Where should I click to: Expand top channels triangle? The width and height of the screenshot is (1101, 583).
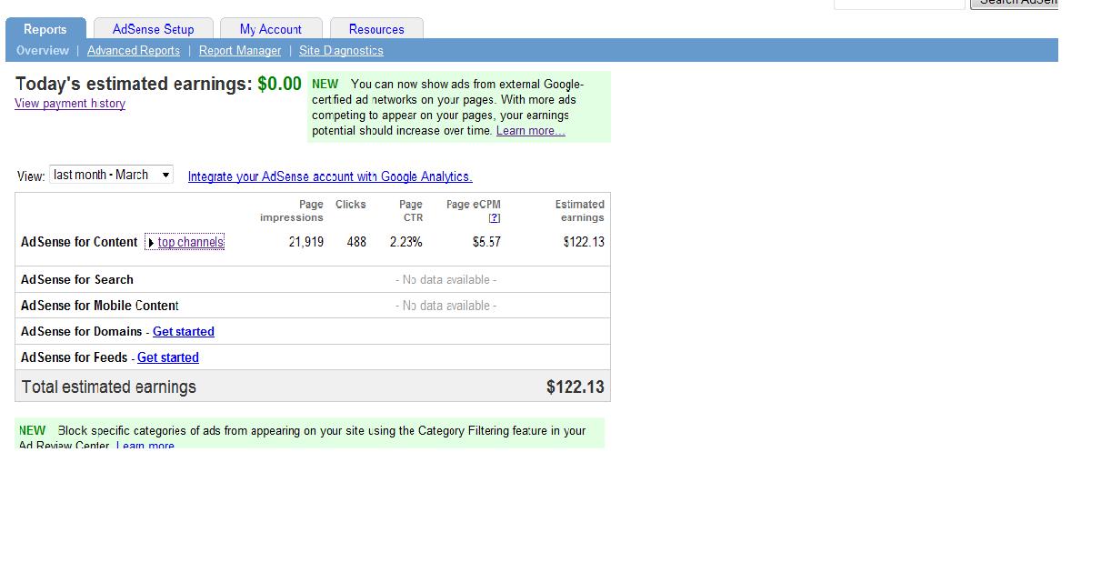151,243
